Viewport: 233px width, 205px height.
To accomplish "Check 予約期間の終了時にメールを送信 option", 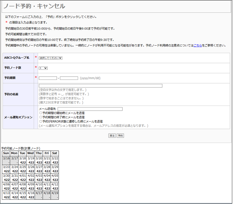I will 41,117.
